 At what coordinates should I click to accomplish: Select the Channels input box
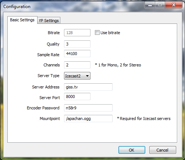point(77,65)
